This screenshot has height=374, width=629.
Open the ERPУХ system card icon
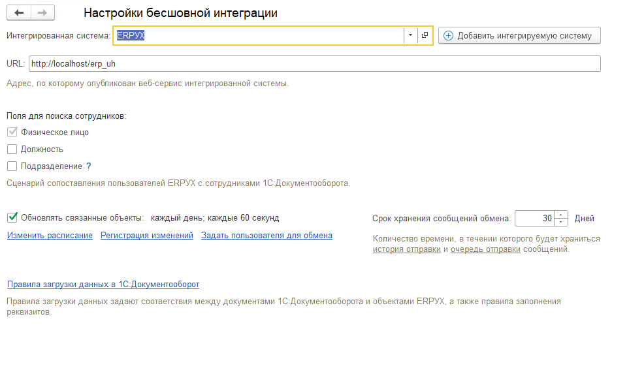425,35
